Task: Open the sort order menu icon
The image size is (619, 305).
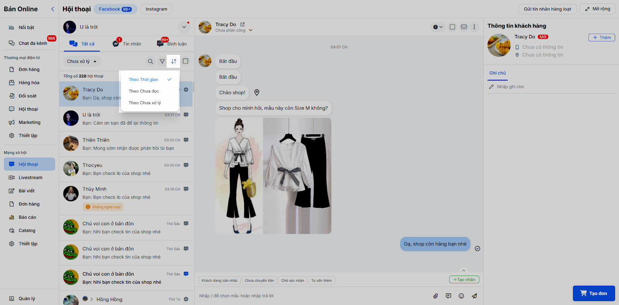Action: [174, 61]
